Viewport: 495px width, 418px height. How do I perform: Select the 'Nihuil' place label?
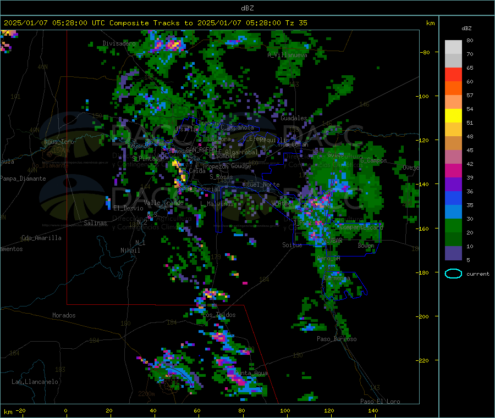click(x=130, y=250)
